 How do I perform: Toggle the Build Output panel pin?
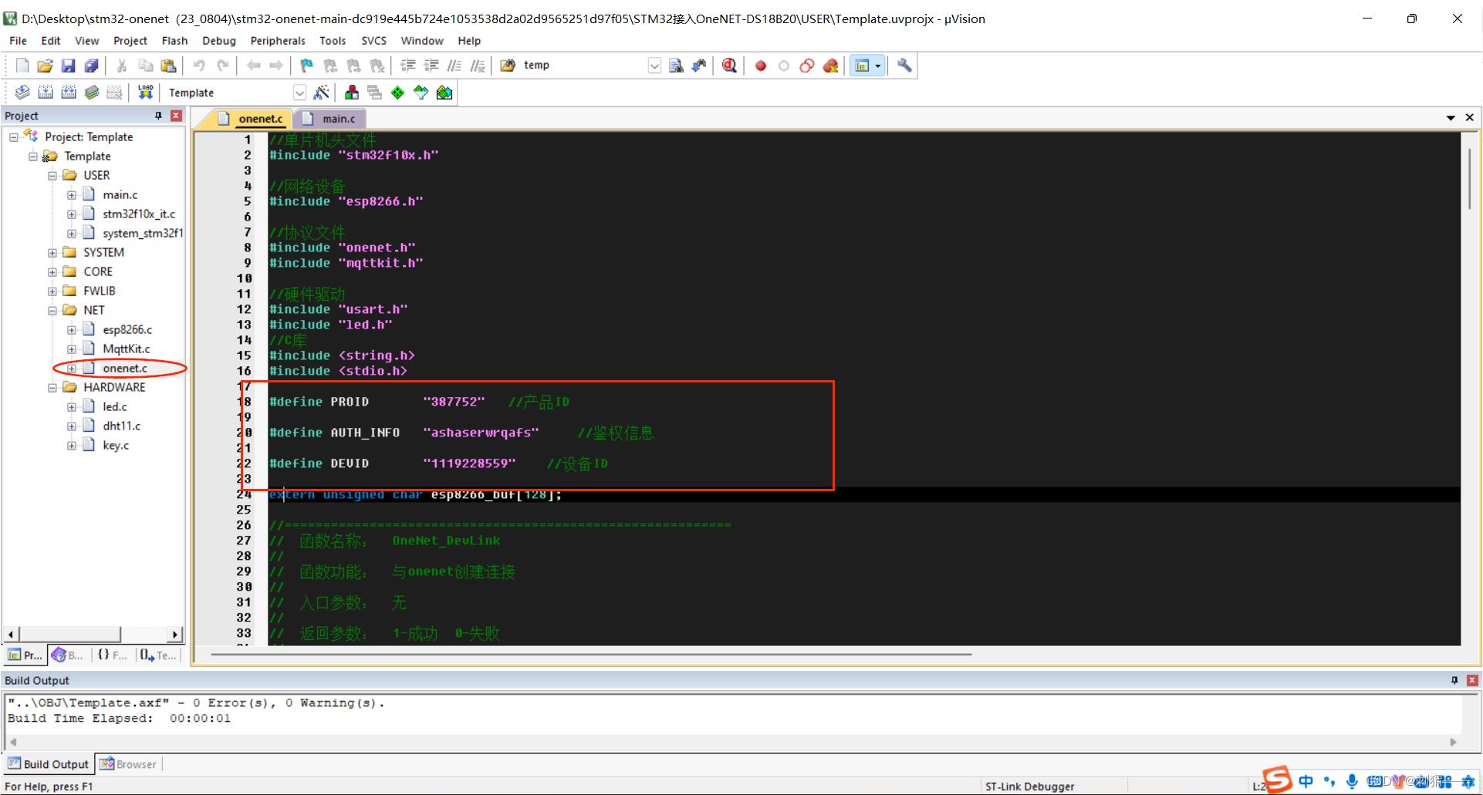[x=1454, y=680]
